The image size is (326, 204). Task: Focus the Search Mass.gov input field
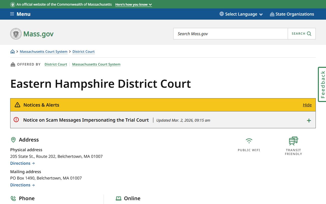[230, 34]
